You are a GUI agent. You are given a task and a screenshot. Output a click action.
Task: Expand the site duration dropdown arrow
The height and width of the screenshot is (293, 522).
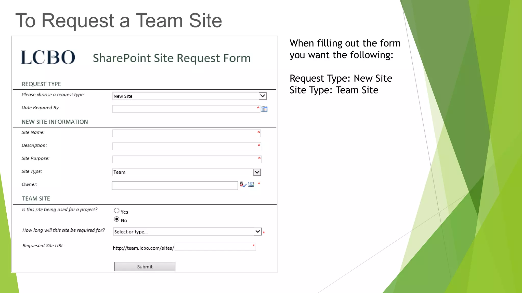[x=258, y=231]
